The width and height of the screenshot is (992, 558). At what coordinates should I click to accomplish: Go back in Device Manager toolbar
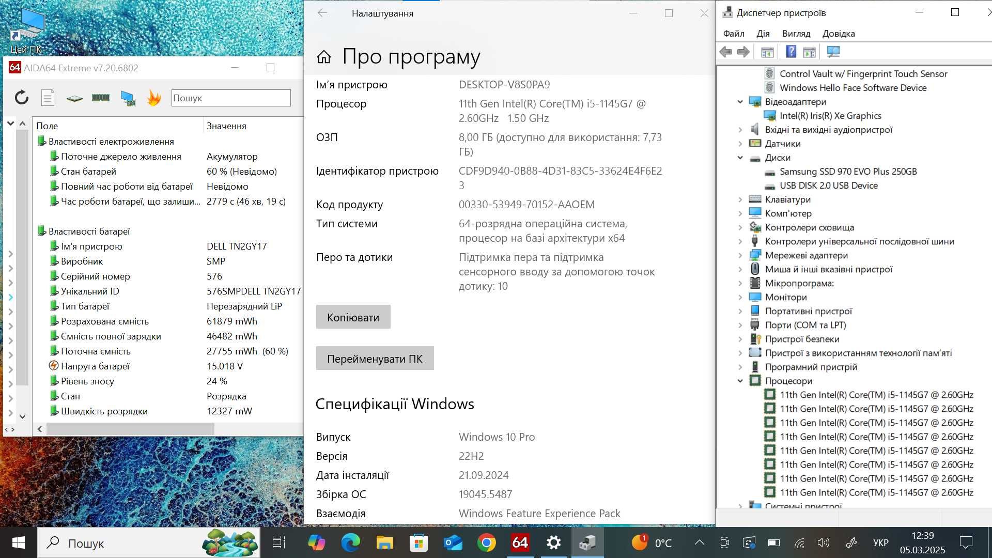pyautogui.click(x=726, y=52)
